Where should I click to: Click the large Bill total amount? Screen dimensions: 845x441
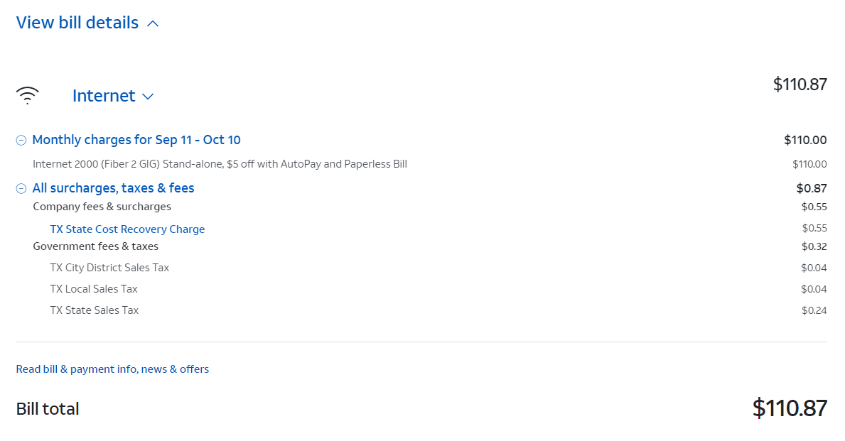(790, 408)
